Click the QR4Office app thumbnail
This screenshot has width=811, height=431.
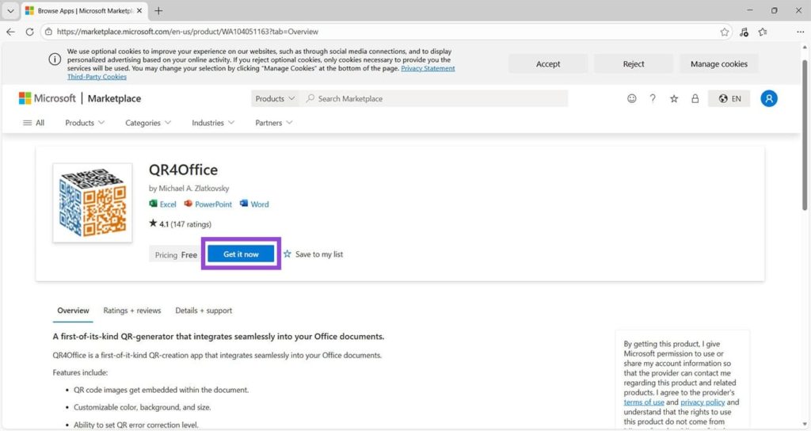coord(93,203)
